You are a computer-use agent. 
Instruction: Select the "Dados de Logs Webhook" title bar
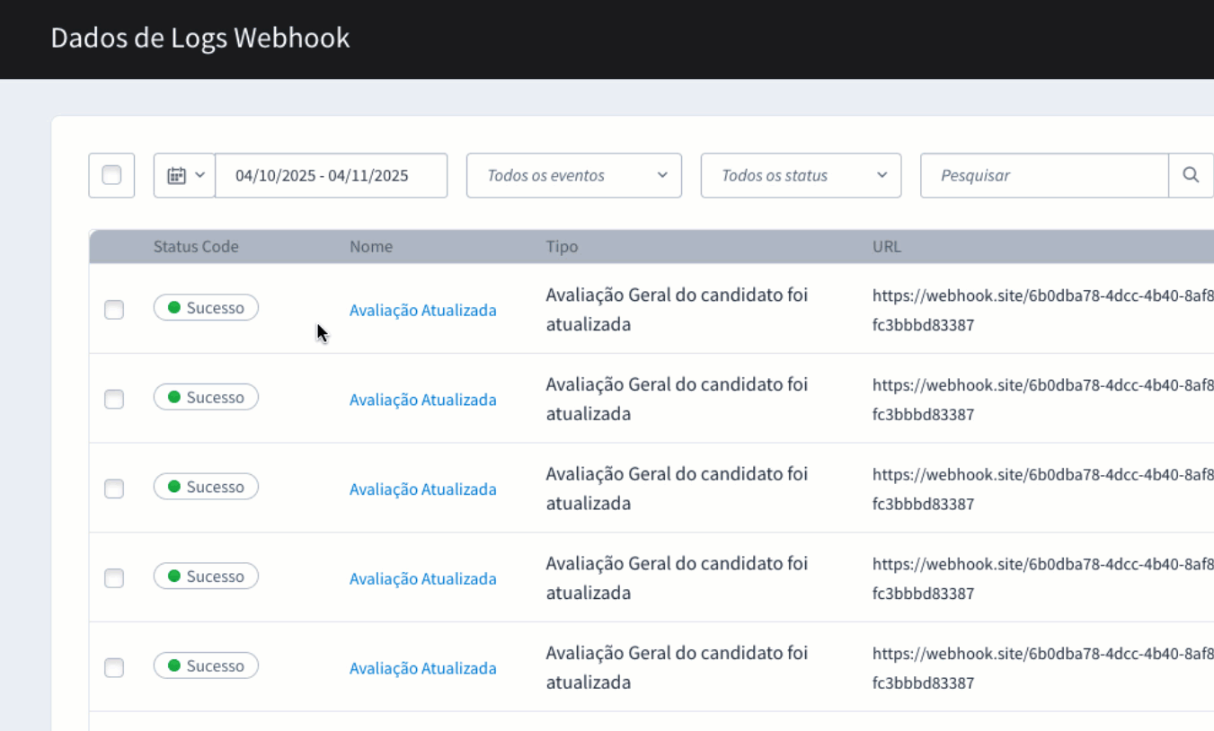pos(200,38)
